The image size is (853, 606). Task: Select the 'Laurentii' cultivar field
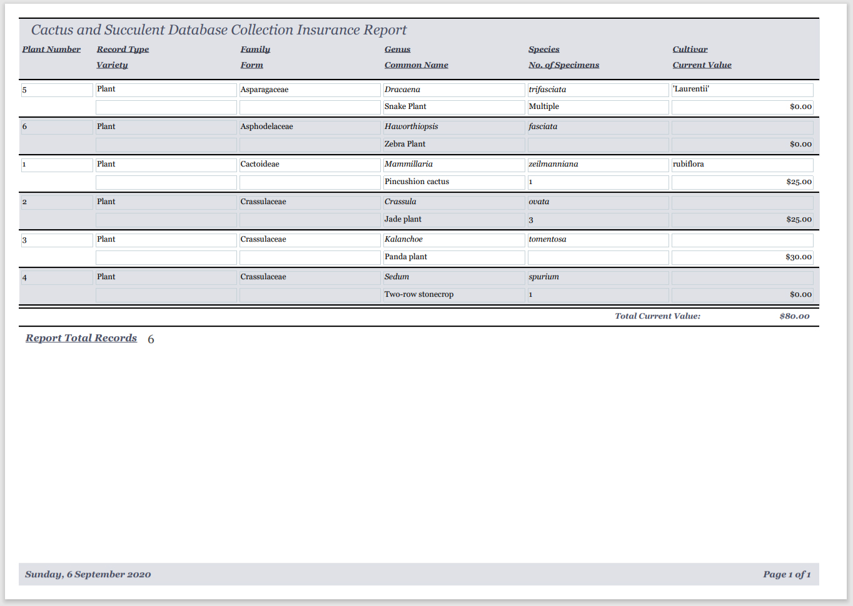[x=742, y=90]
